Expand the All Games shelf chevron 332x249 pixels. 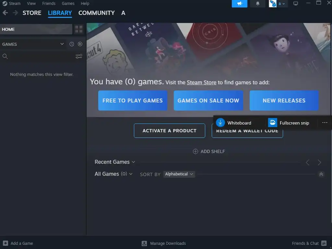(x=131, y=174)
